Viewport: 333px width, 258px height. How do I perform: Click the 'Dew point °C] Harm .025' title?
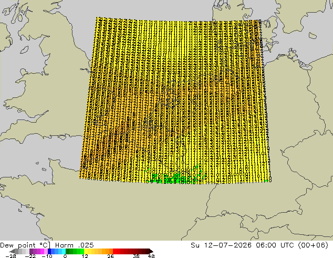click(47, 245)
